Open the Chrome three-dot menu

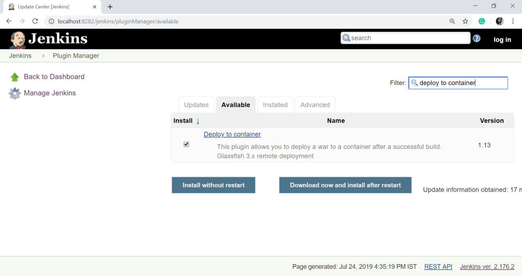(x=513, y=21)
